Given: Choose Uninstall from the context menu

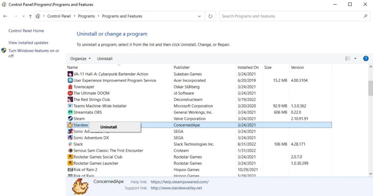Looking at the screenshot, I should (x=108, y=127).
